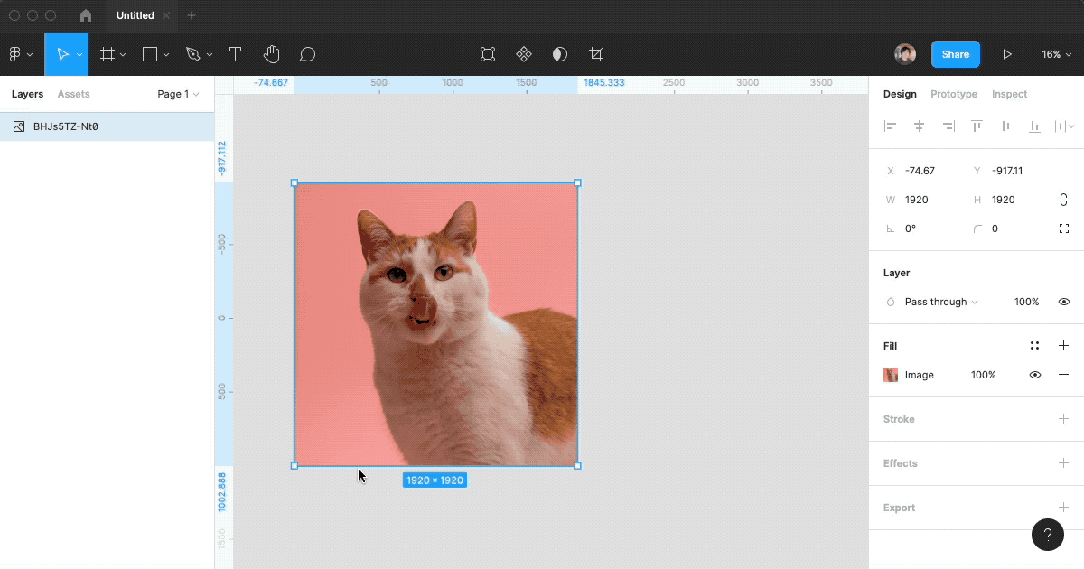Expand the Page 1 pages list
The image size is (1084, 569).
[177, 94]
